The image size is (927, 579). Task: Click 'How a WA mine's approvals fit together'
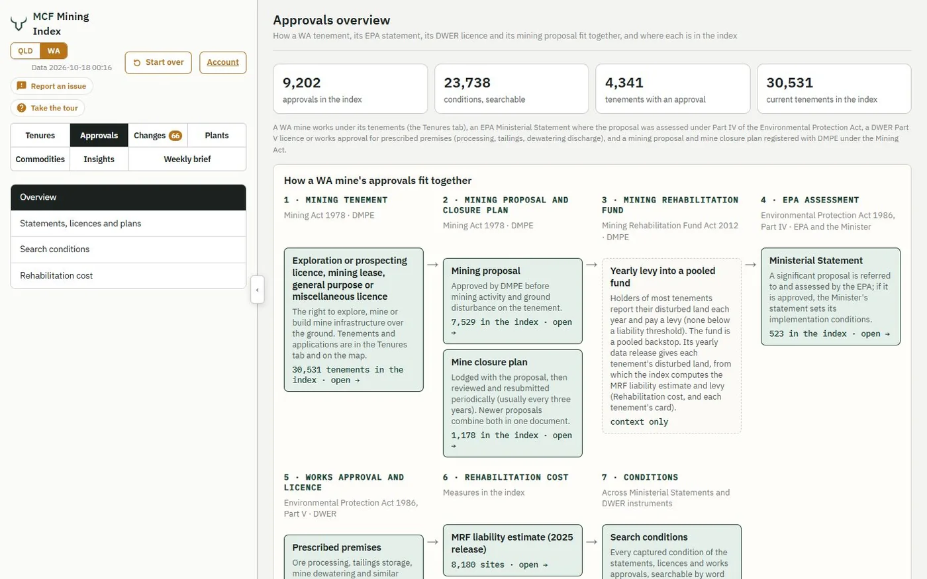click(x=378, y=180)
